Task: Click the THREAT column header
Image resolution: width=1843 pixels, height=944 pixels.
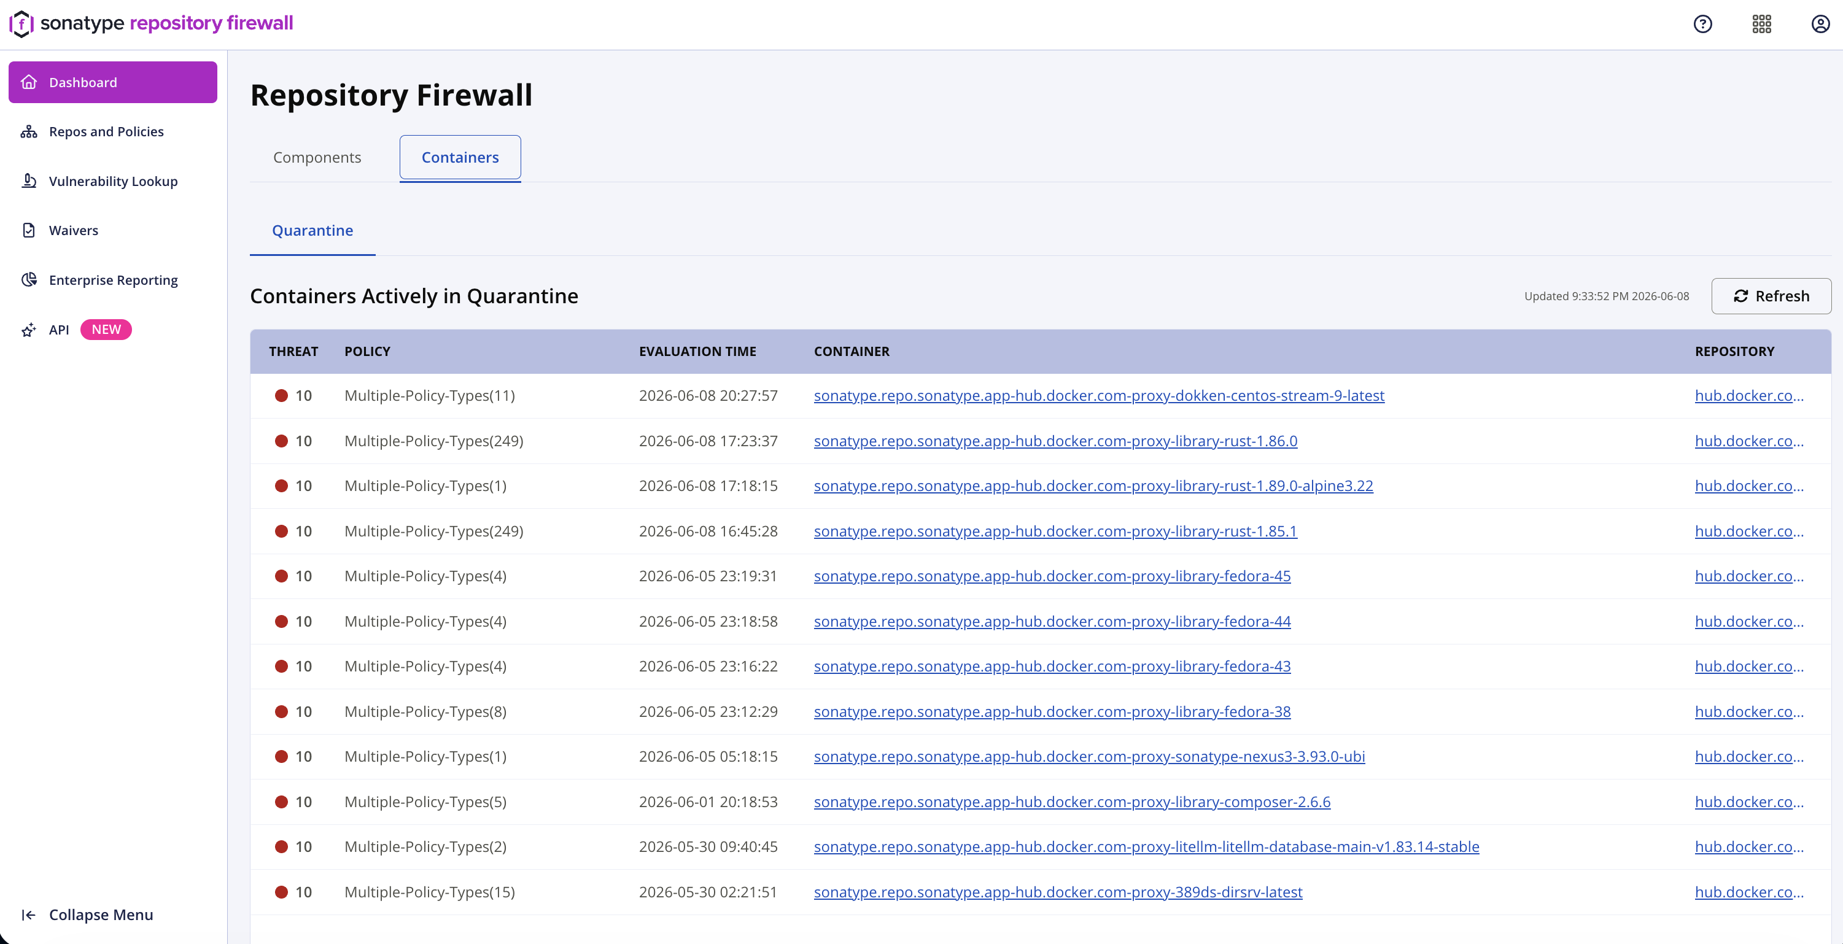Action: click(293, 351)
